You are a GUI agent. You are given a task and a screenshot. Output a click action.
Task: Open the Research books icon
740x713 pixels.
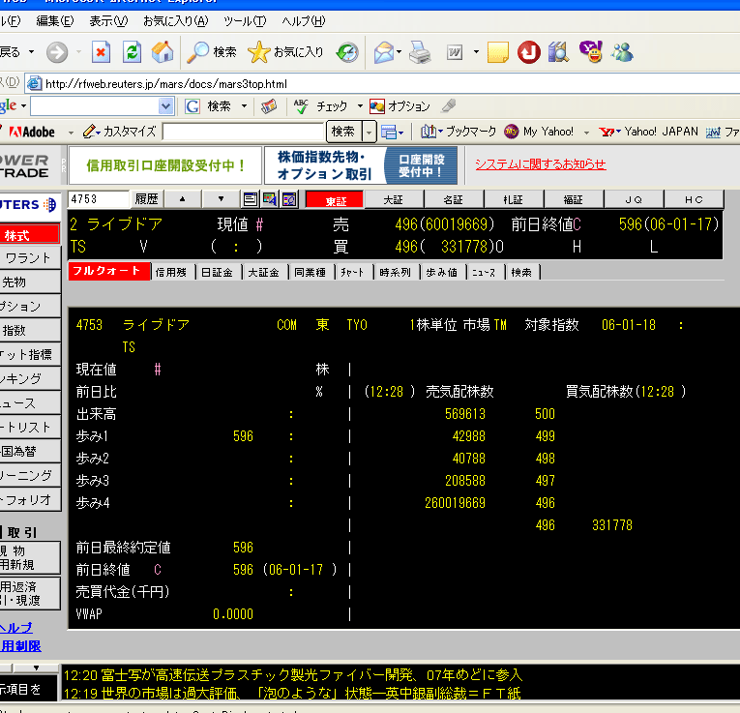click(559, 52)
